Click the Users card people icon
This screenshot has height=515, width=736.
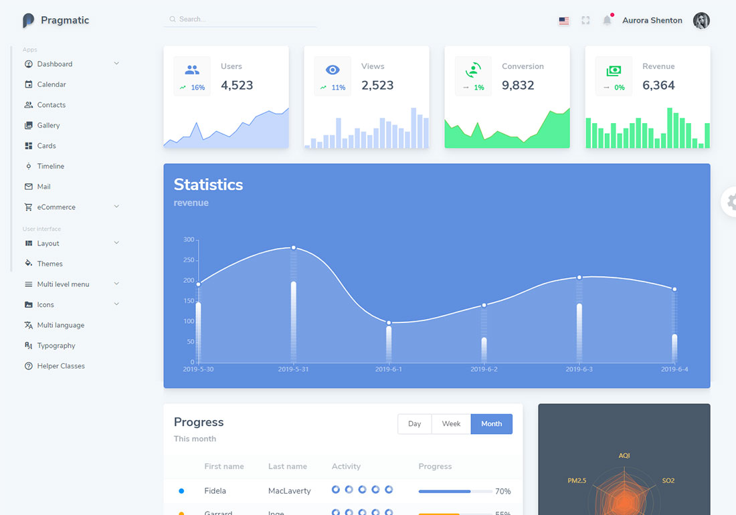click(x=192, y=70)
